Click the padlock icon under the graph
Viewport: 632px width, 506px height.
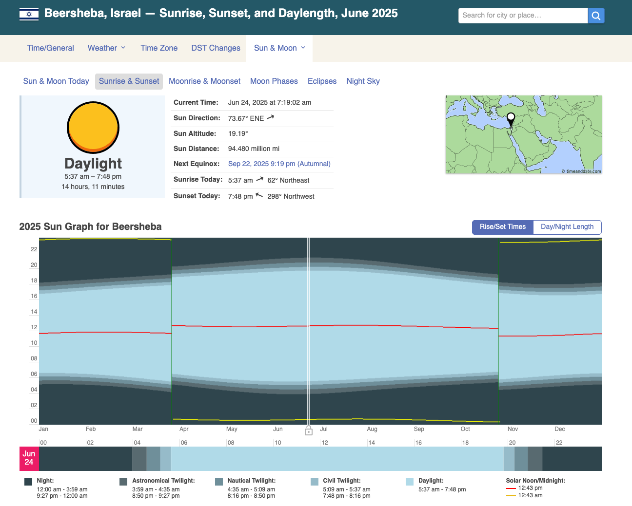click(x=309, y=431)
